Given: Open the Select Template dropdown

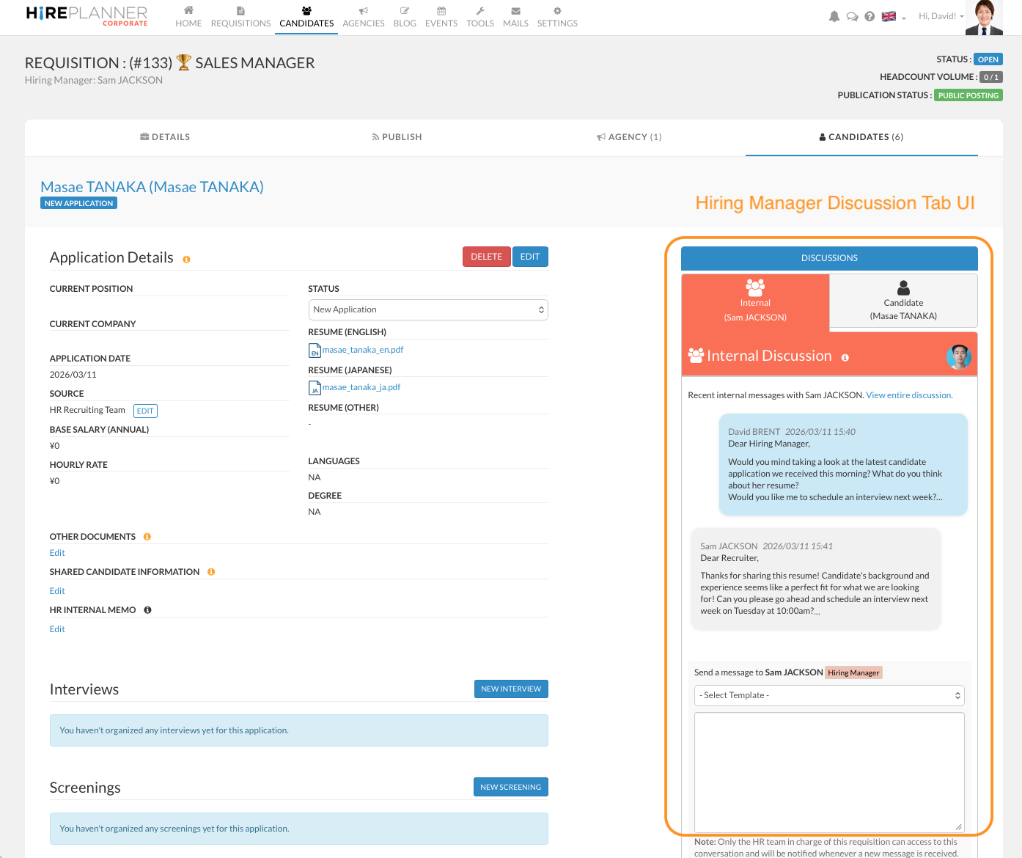Looking at the screenshot, I should (829, 695).
